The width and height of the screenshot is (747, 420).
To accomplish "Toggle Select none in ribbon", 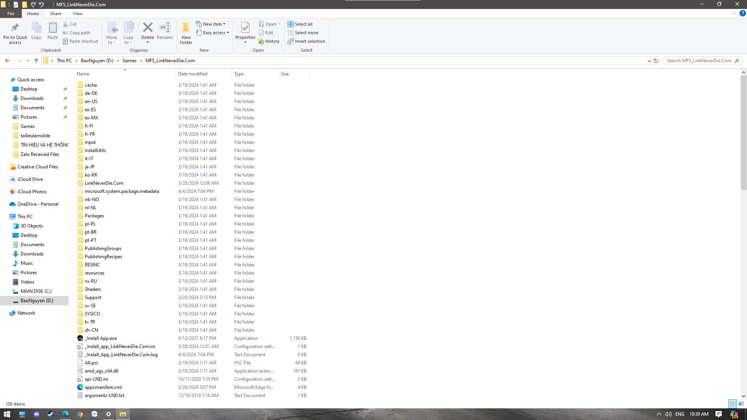I will click(x=303, y=32).
